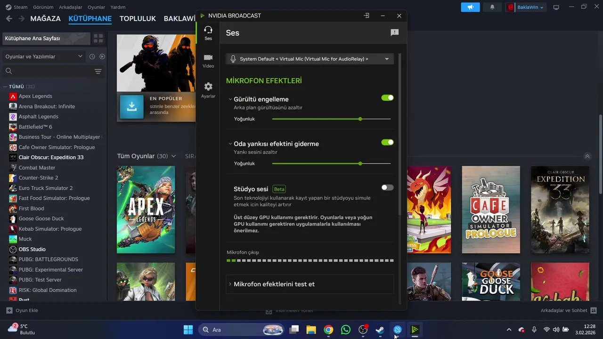Disable Oda yankısı efektini giderme toggle

[x=387, y=142]
